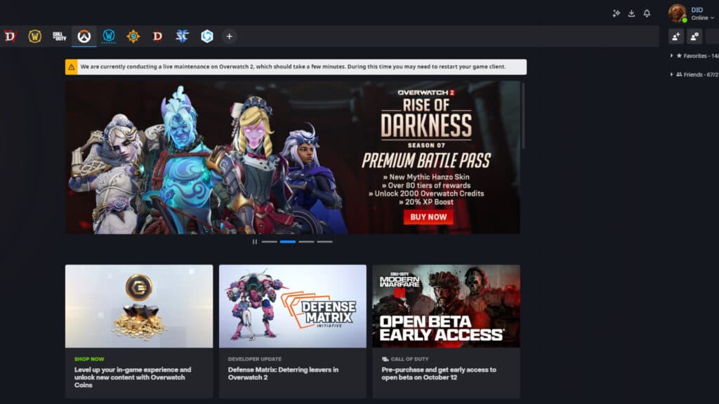The height and width of the screenshot is (404, 719).
Task: Go to third carousel slide indicator
Action: tap(306, 242)
